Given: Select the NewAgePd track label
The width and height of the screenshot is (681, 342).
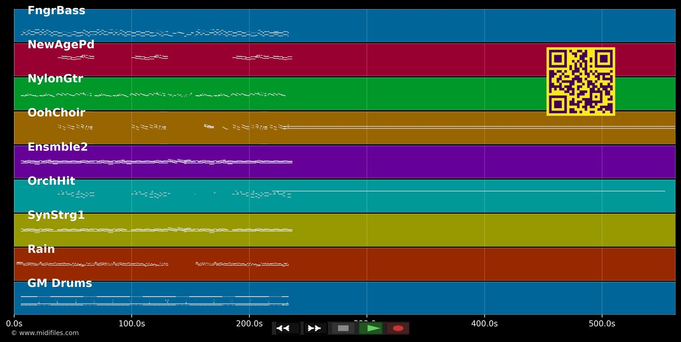Looking at the screenshot, I should click(61, 45).
